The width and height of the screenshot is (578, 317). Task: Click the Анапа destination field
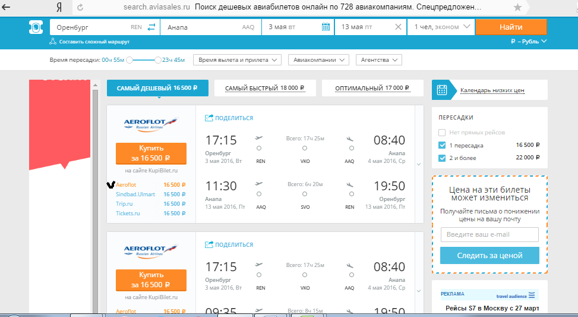[x=211, y=27]
